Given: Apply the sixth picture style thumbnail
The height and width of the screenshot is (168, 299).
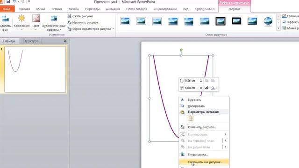Looking at the screenshot, I should 205,21.
